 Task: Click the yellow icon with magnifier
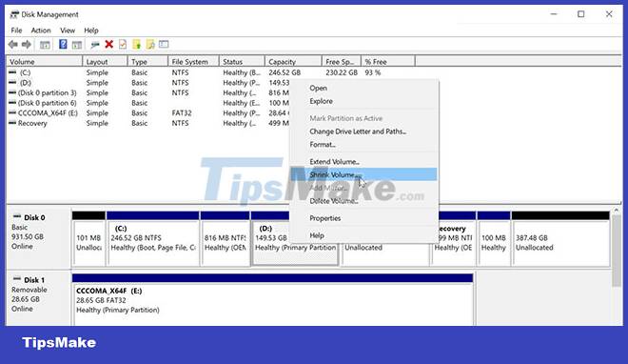[x=150, y=45]
